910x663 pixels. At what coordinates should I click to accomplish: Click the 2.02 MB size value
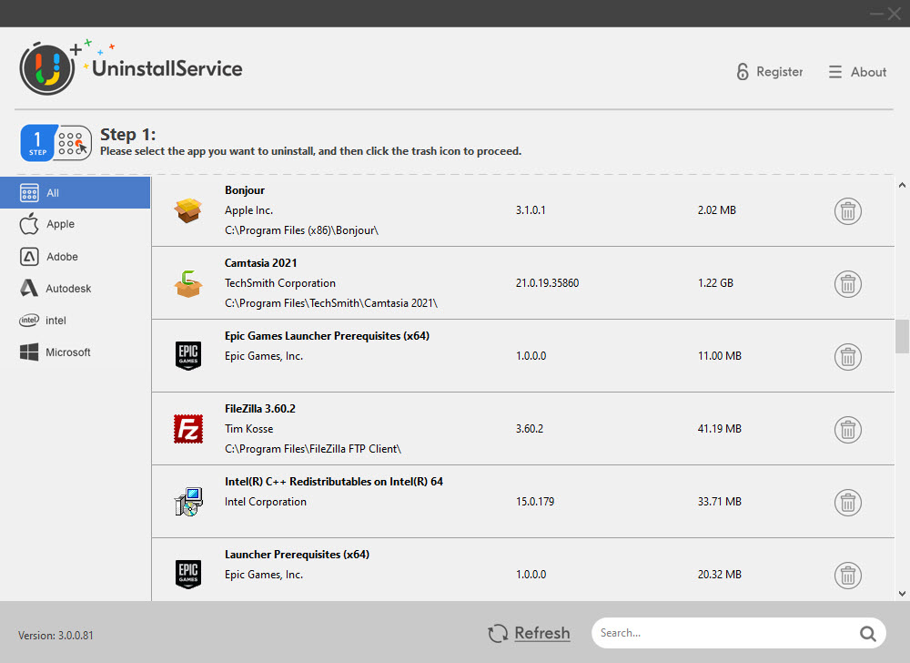click(717, 210)
